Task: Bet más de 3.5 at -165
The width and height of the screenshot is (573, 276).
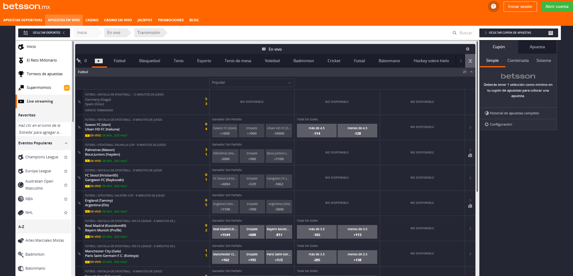Action: click(x=317, y=232)
